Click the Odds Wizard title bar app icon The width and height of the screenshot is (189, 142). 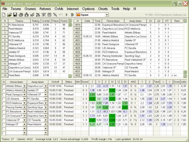3,4
